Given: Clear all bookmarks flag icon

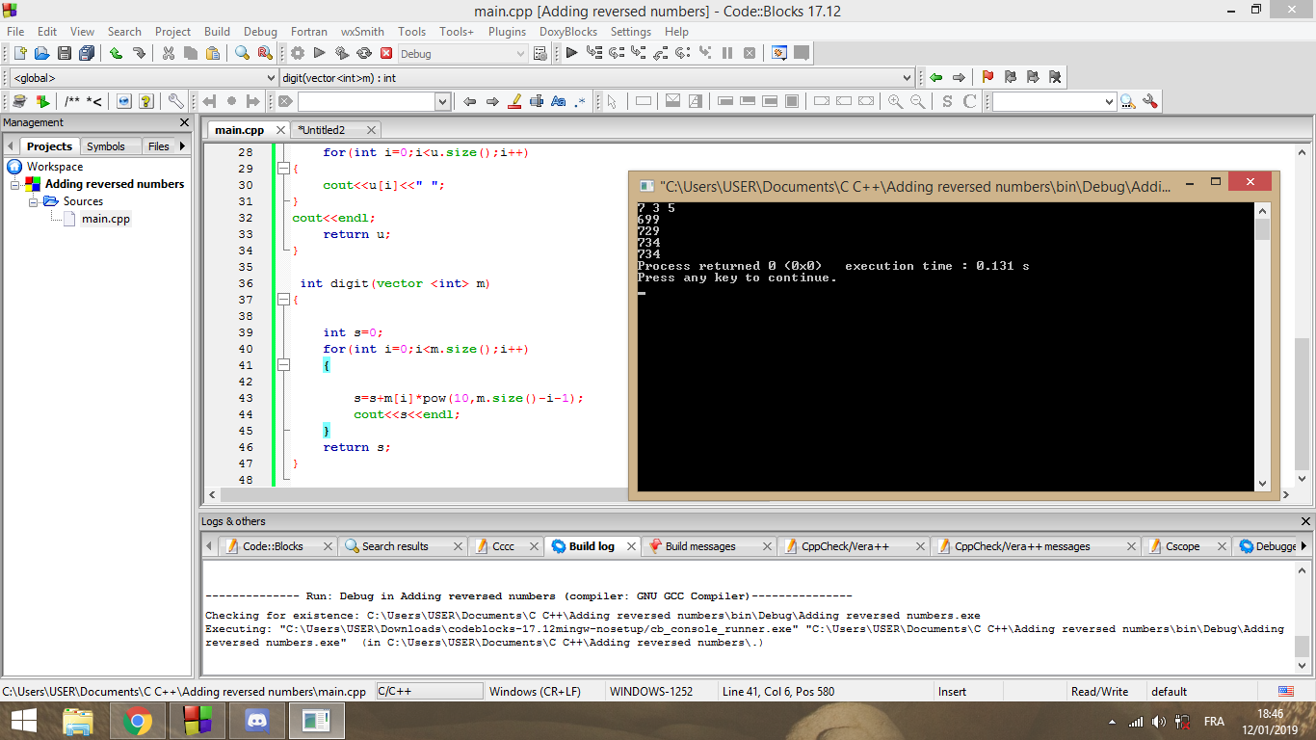Looking at the screenshot, I should [x=1055, y=77].
